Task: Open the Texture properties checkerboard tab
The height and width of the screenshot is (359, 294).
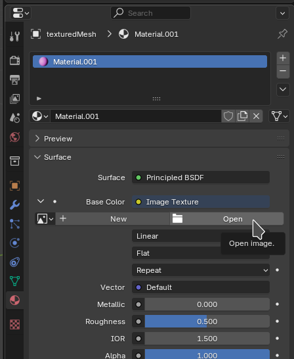Action: pyautogui.click(x=14, y=324)
